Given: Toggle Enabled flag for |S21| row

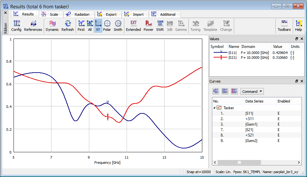Looking at the screenshot, I should (x=278, y=130).
